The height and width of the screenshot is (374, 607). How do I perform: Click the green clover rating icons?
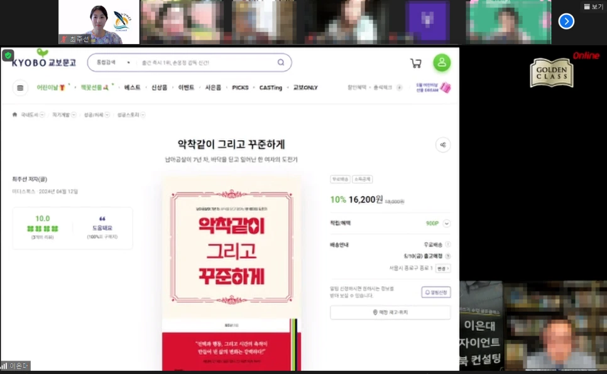point(43,229)
